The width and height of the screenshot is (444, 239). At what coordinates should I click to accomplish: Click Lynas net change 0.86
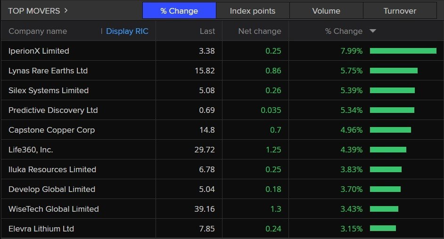pyautogui.click(x=273, y=71)
